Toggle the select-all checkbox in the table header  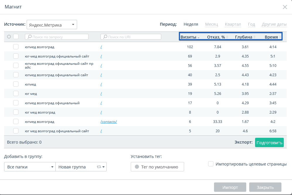point(16,37)
